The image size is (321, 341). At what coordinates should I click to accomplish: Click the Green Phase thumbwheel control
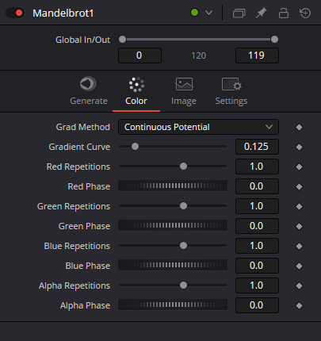click(173, 225)
